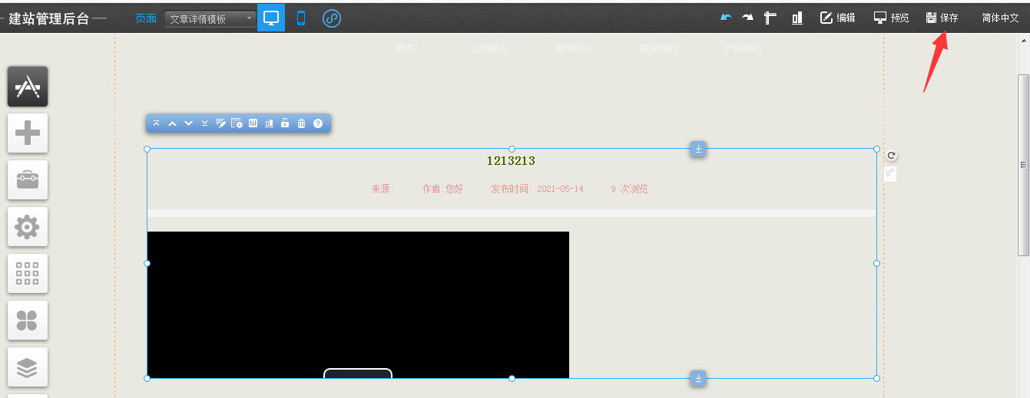Click the 页面 tab label
Screen dimensions: 1030x398
point(146,18)
